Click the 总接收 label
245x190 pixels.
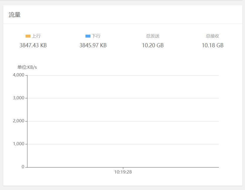click(x=212, y=36)
